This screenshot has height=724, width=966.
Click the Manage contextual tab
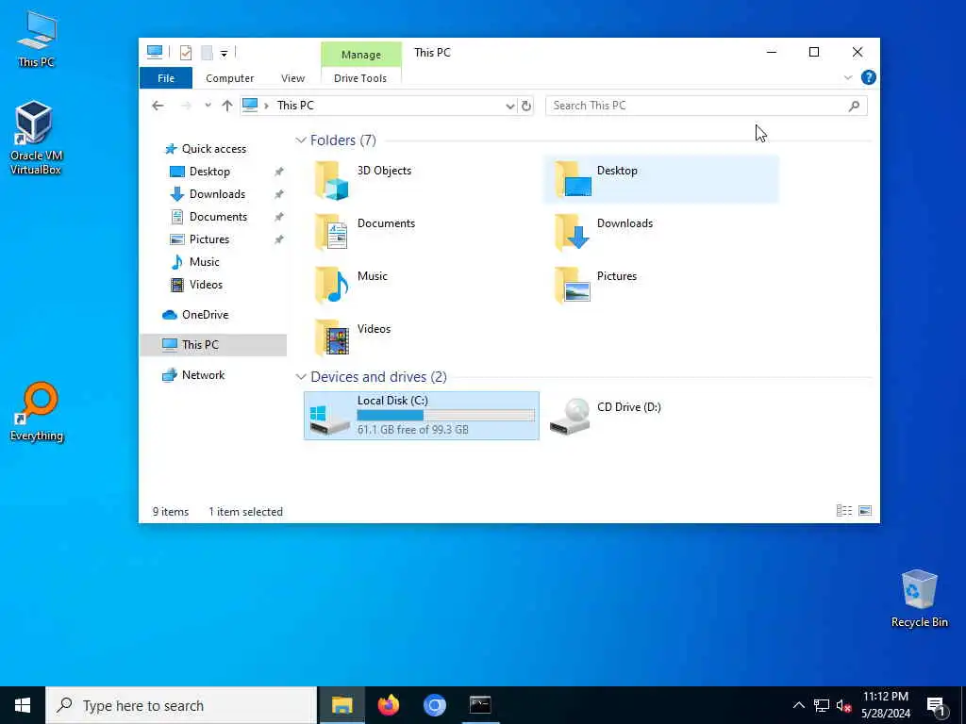click(x=361, y=55)
